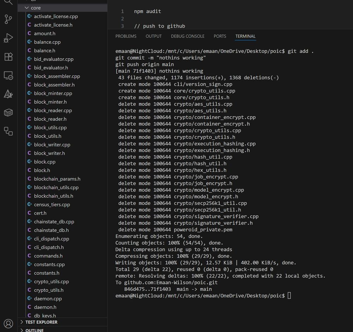
Task: Open the Search view icon
Action: pos(8,2)
